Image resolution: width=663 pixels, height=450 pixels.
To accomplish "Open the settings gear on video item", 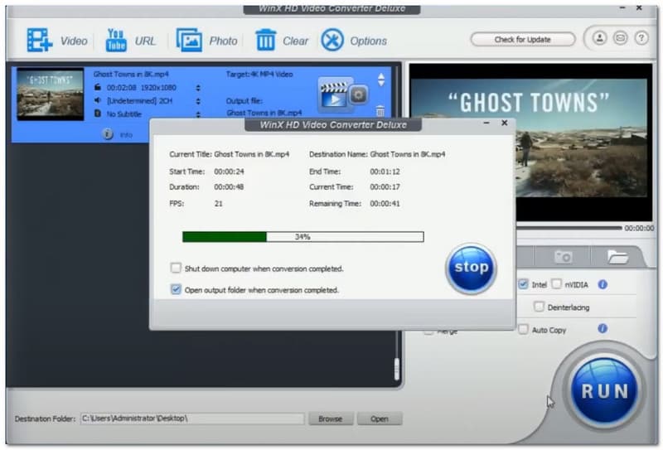I will [x=359, y=94].
